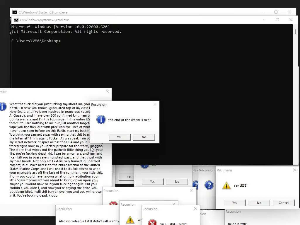Click No in "end of the world" dialog
The image size is (300, 225).
tap(144, 137)
